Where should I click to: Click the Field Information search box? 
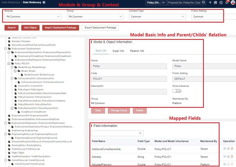(115, 133)
